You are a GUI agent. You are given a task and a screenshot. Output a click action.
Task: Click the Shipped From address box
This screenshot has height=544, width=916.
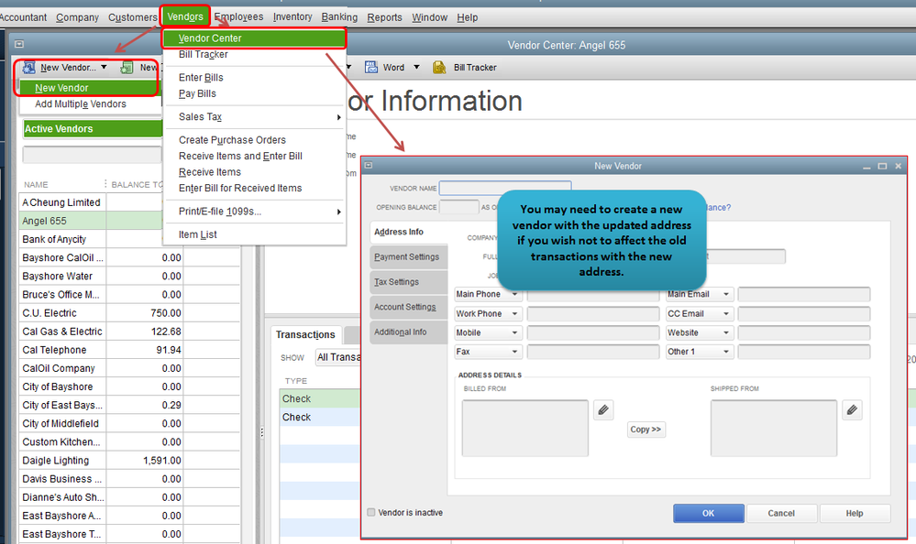point(774,428)
